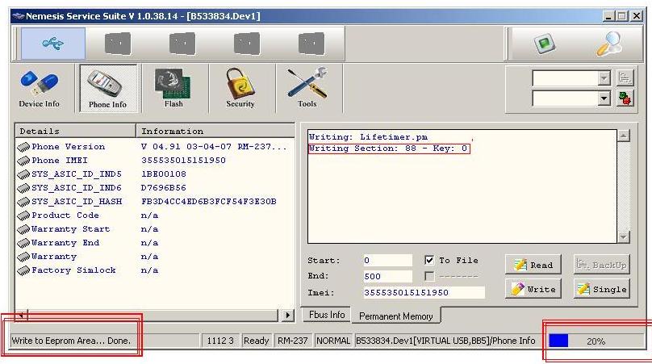Image resolution: width=652 pixels, height=364 pixels.
Task: Select the Factory Simlock row
Action: click(x=154, y=270)
